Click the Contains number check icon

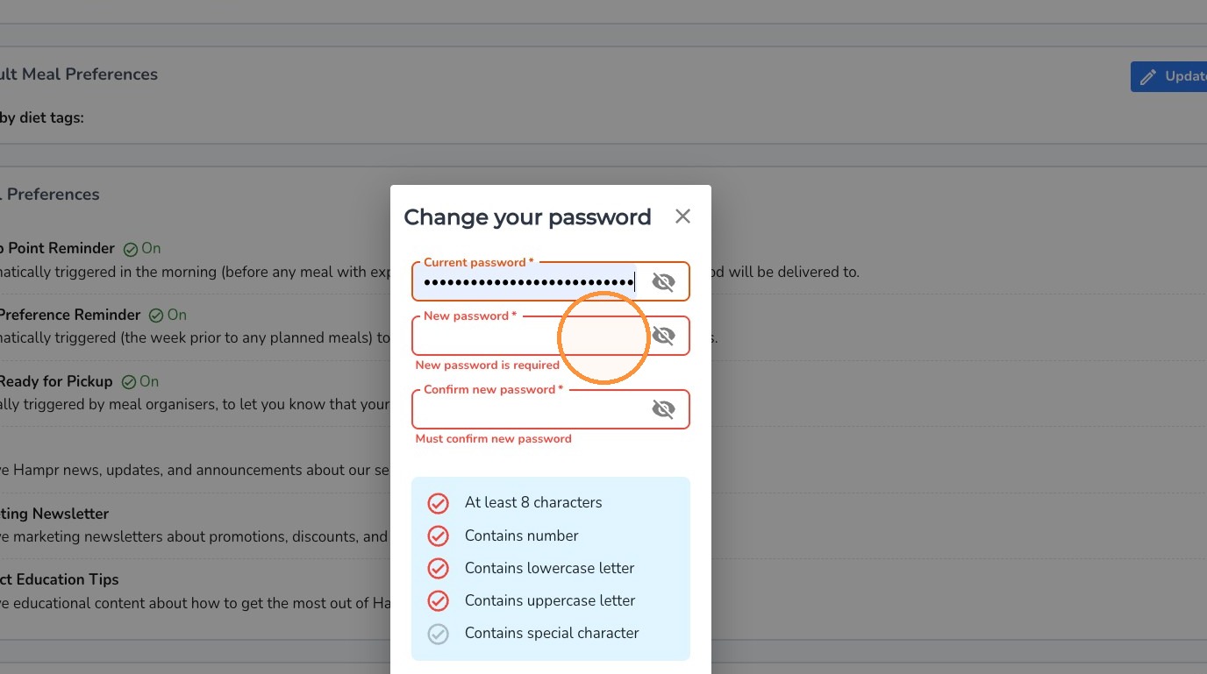438,536
